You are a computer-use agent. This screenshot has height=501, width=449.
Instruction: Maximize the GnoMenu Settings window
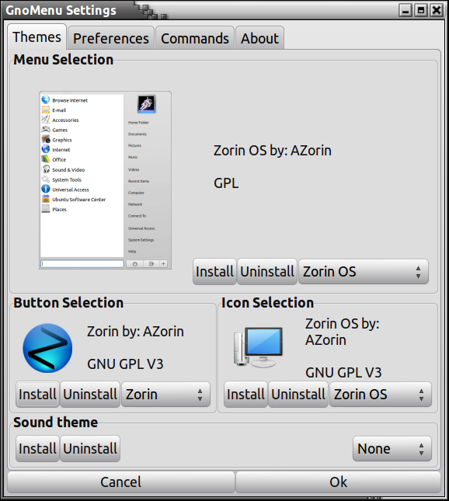421,11
